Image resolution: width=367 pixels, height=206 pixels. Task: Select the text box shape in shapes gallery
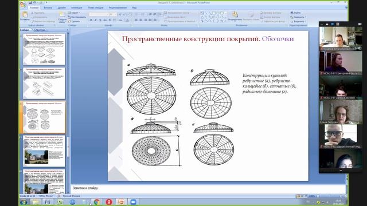click(x=202, y=13)
